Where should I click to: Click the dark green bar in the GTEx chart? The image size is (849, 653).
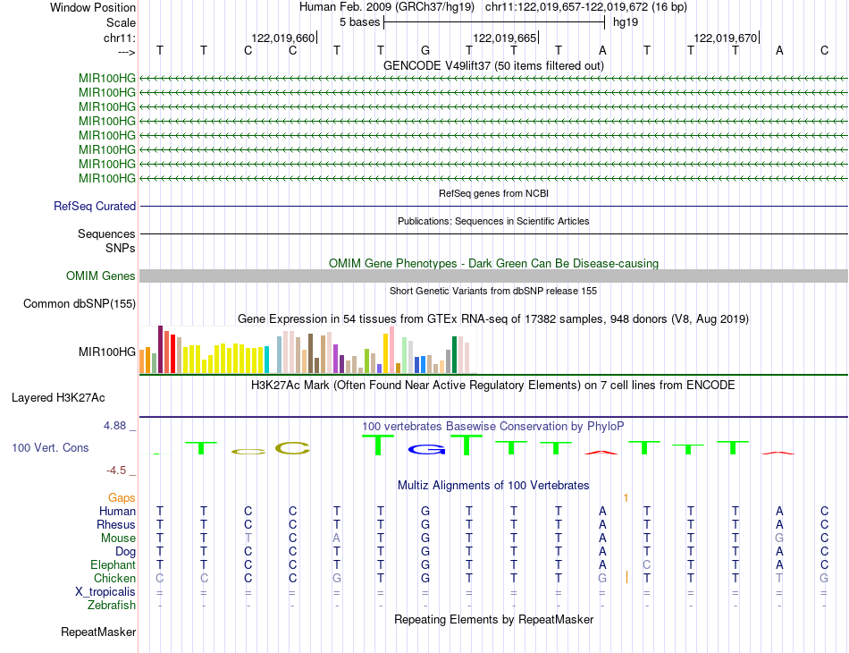(455, 355)
